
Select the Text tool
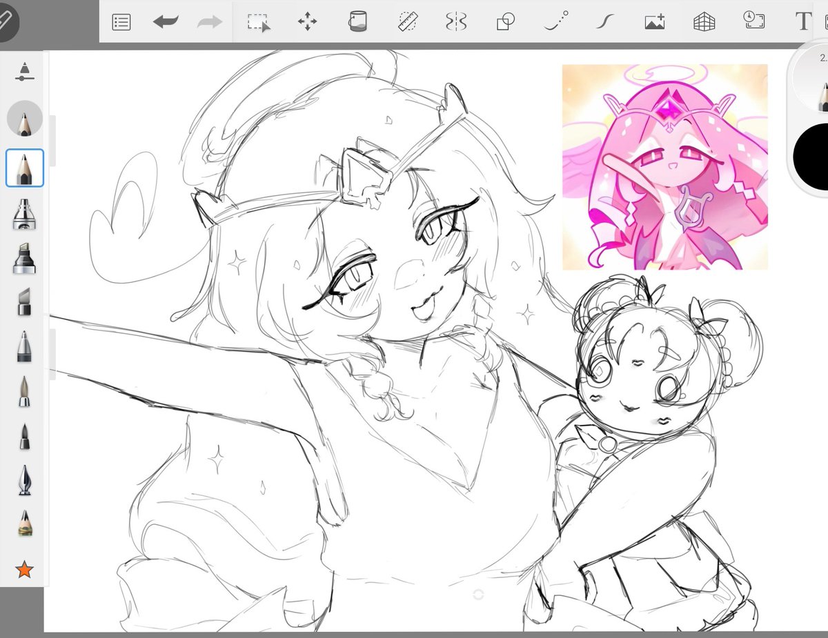click(803, 21)
